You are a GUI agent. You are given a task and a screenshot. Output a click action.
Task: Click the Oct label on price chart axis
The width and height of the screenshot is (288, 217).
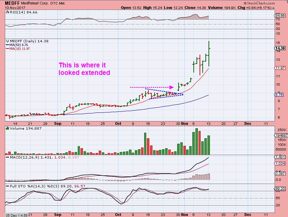coord(118,123)
